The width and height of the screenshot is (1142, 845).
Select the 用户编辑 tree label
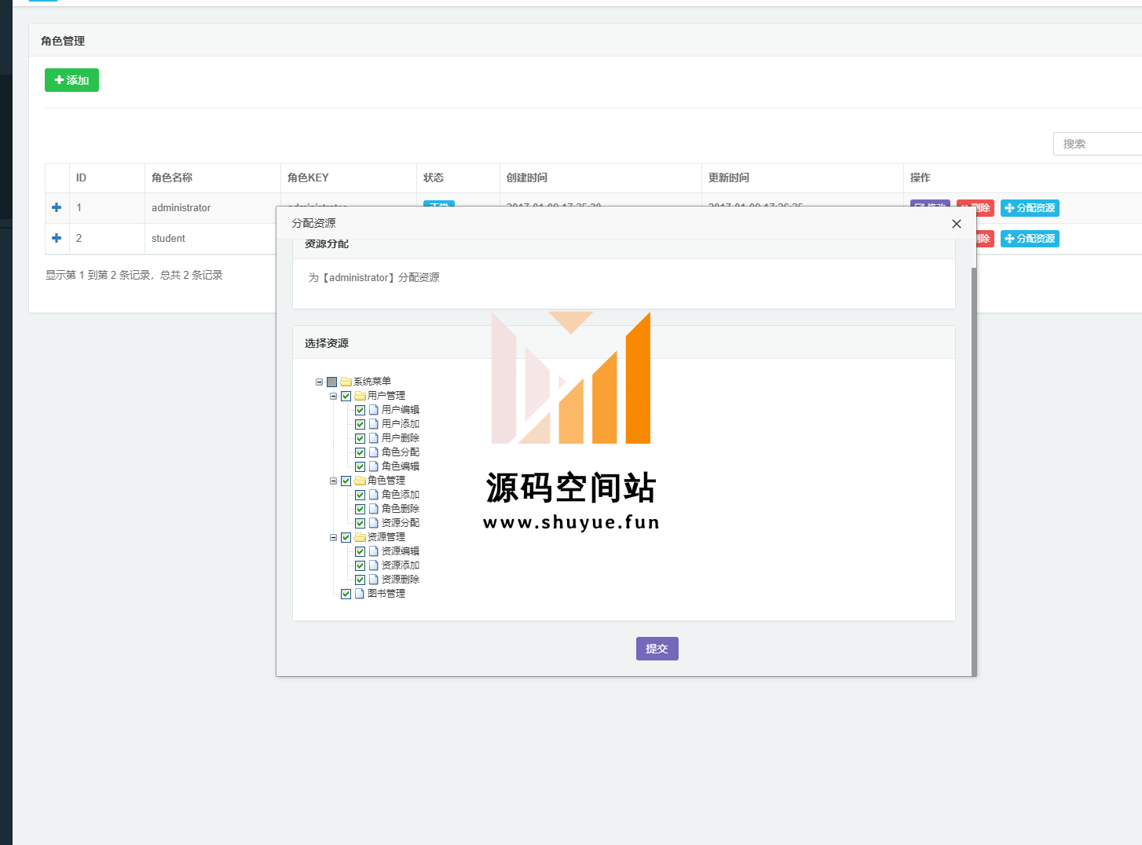[x=401, y=410]
